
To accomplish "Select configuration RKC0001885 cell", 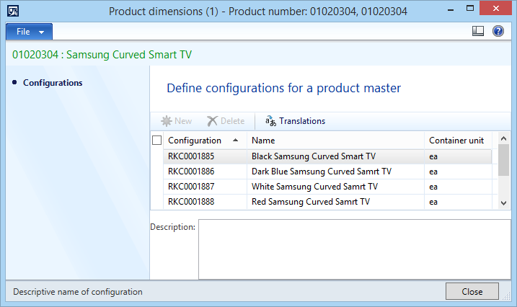I will pos(205,156).
